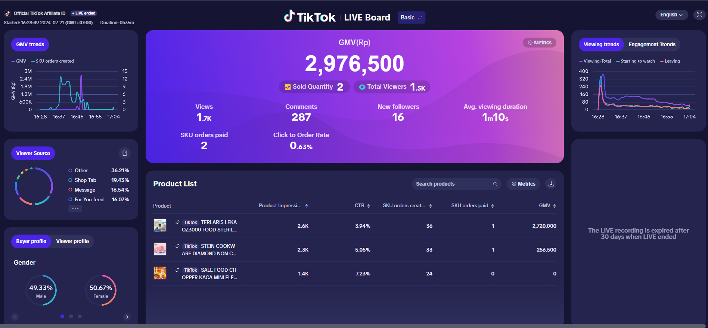The width and height of the screenshot is (708, 328).
Task: Switch to Engagement Trends tab
Action: (652, 44)
